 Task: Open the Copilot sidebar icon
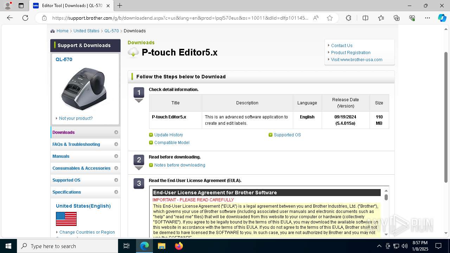click(x=442, y=18)
